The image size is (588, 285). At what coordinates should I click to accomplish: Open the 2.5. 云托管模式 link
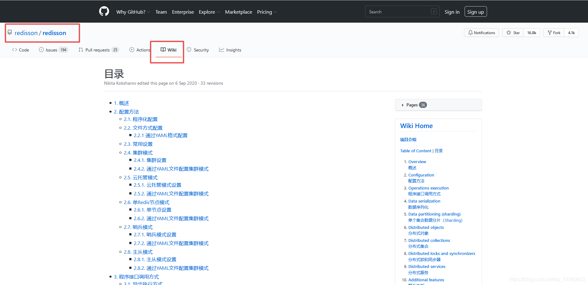click(141, 177)
